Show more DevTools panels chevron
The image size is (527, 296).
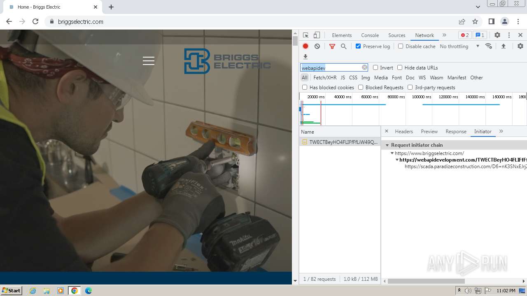click(444, 35)
